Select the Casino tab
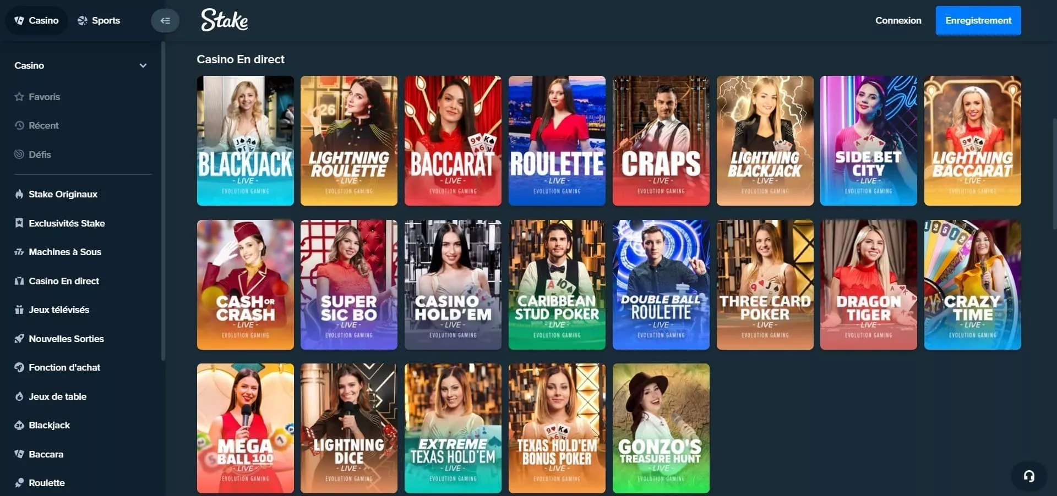The image size is (1057, 496). click(36, 20)
